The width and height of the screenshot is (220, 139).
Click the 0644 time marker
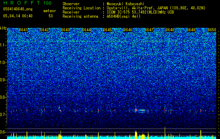(86, 30)
